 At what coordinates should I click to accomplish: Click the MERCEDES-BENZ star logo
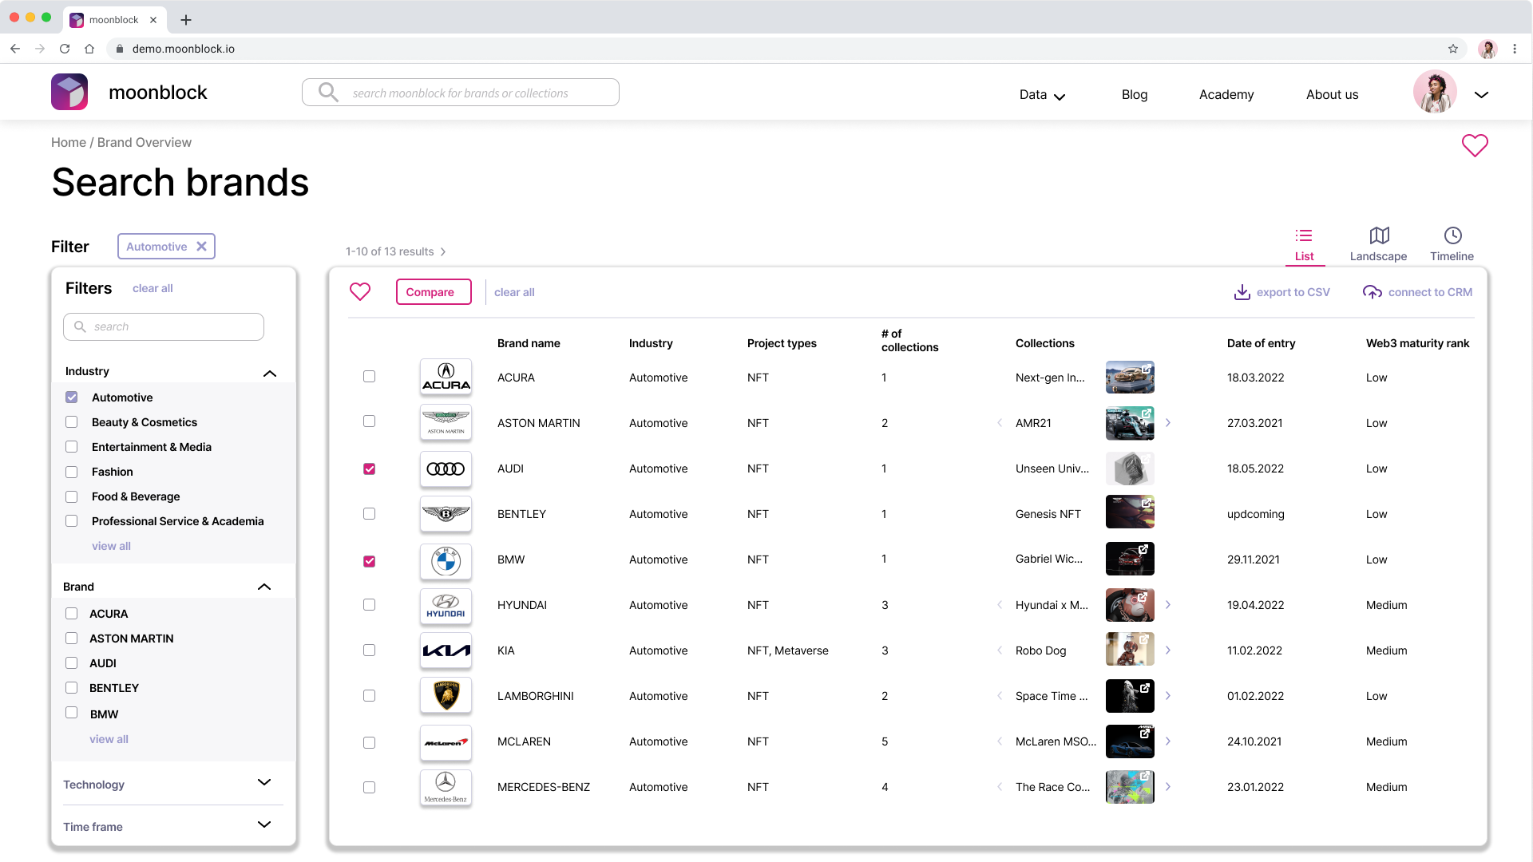[446, 788]
